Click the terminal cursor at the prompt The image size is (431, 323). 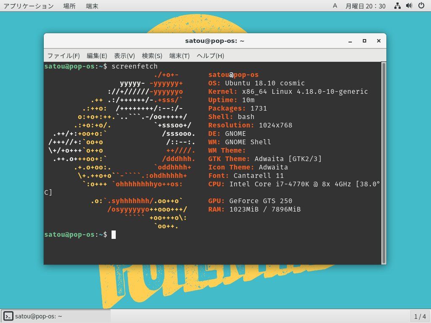pos(114,235)
